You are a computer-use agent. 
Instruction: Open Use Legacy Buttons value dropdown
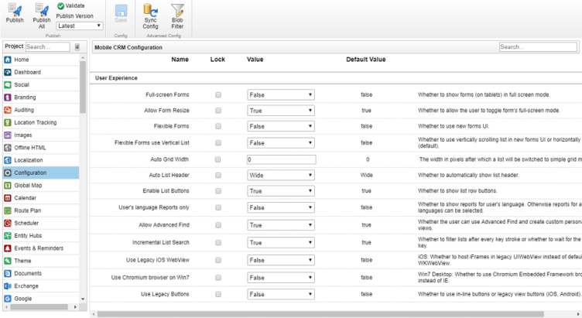coord(281,294)
